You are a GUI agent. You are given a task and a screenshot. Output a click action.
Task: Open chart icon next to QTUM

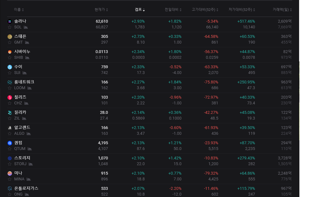pos(30,149)
